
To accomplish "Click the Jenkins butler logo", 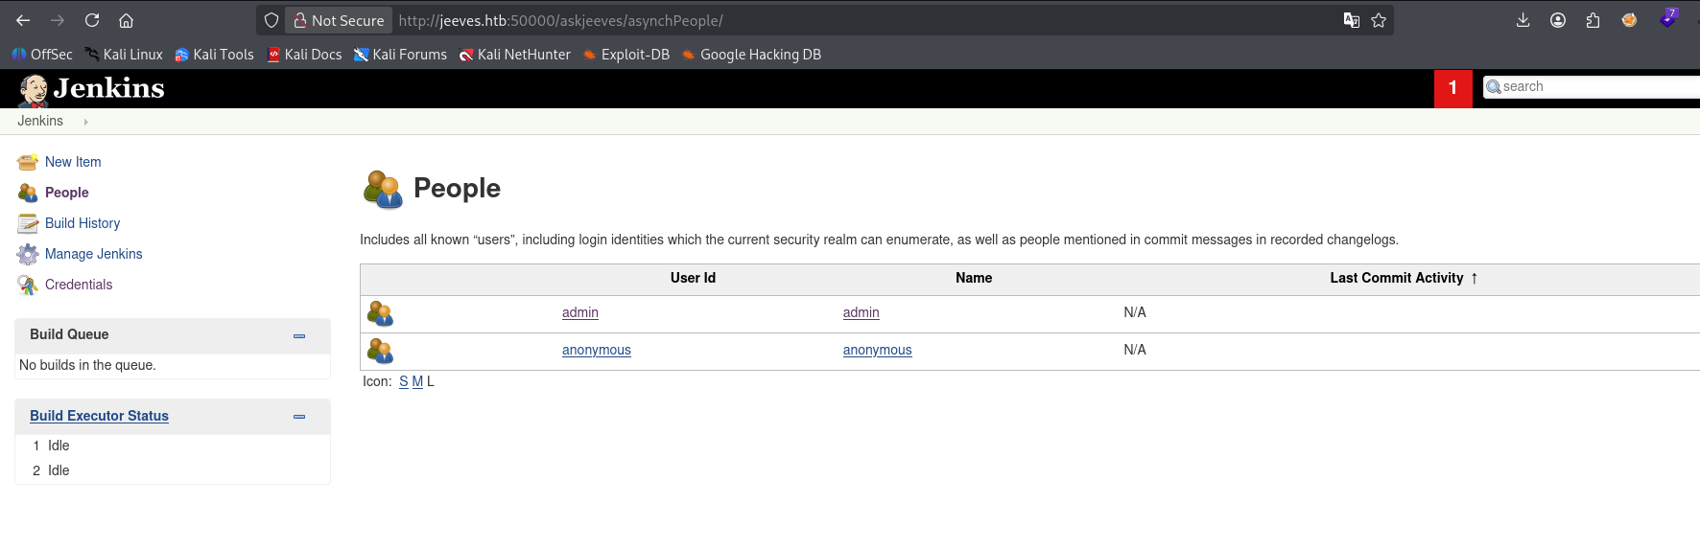I will point(34,89).
